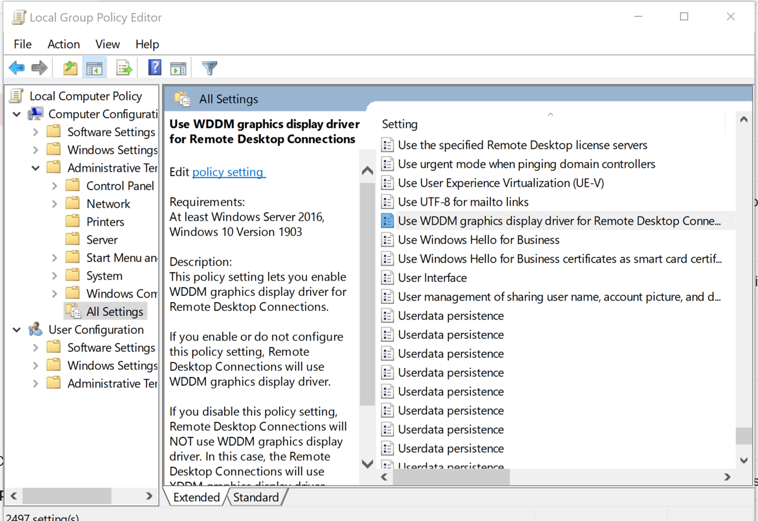The image size is (758, 521).
Task: Expand the Network tree node
Action: pyautogui.click(x=54, y=204)
